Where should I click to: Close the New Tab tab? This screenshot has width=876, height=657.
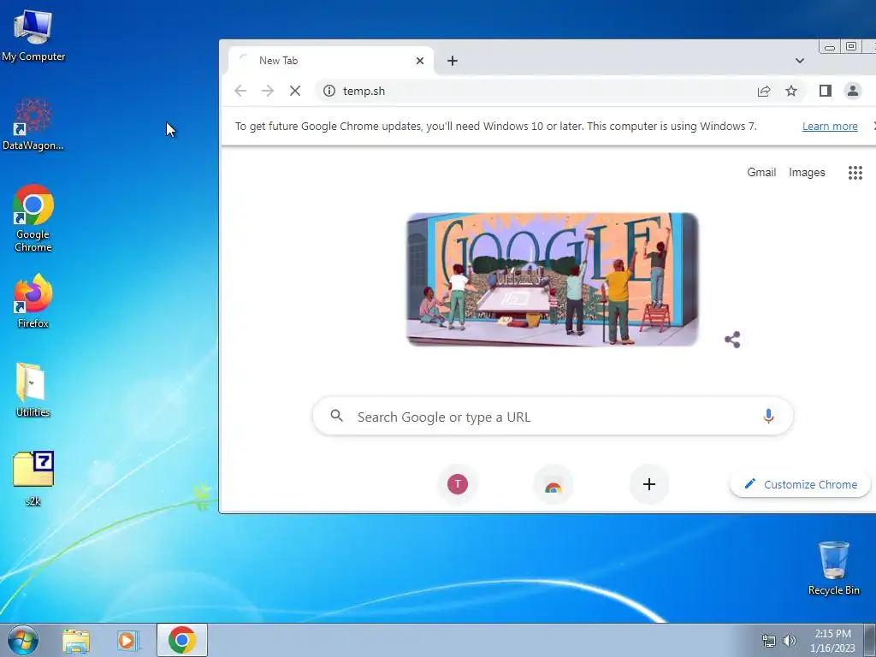pos(420,61)
